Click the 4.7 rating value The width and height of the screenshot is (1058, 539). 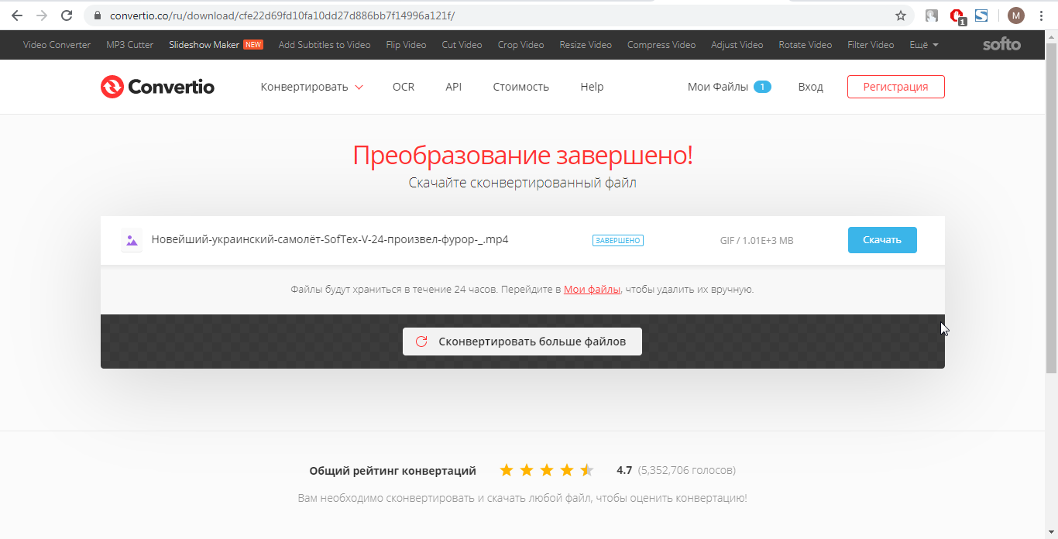point(624,470)
